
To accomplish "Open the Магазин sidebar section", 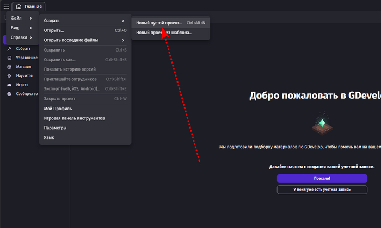I will (23, 67).
